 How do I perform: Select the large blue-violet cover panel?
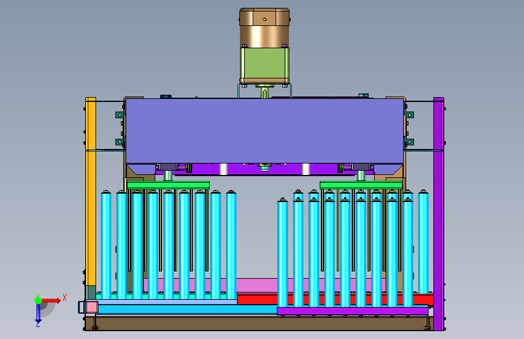pyautogui.click(x=264, y=131)
